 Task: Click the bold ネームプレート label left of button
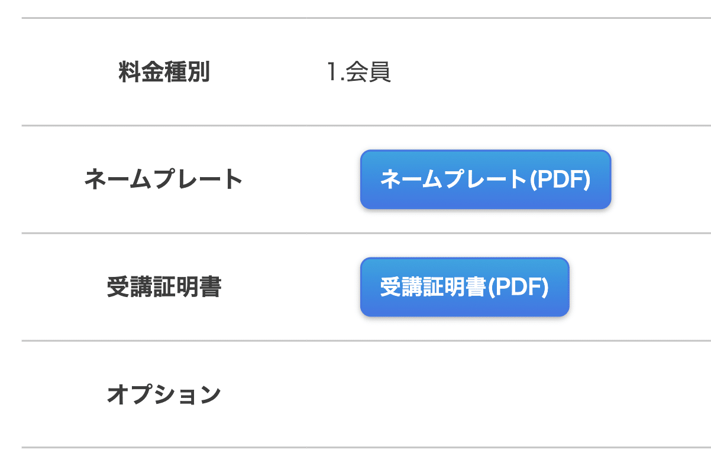pyautogui.click(x=164, y=179)
